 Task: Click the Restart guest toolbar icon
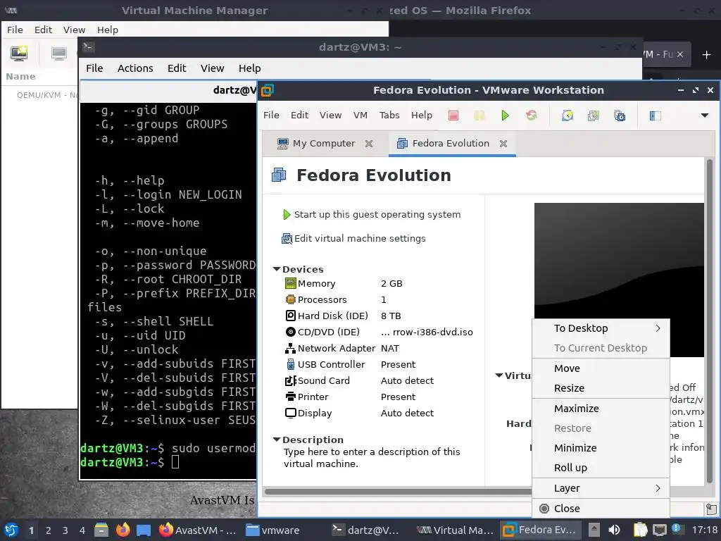click(532, 116)
